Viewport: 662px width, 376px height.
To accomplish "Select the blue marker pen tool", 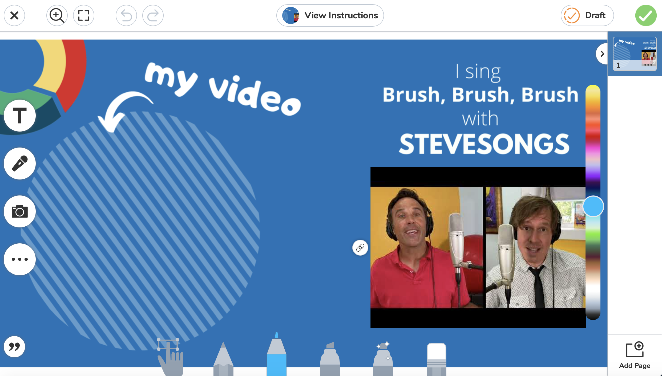I will 277,354.
